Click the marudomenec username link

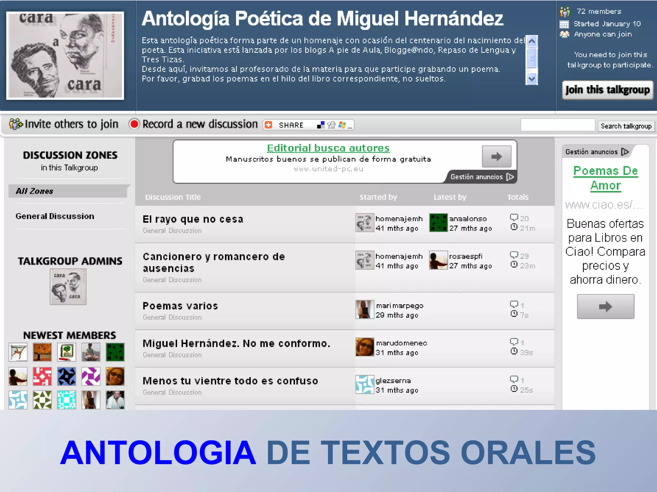(x=401, y=343)
